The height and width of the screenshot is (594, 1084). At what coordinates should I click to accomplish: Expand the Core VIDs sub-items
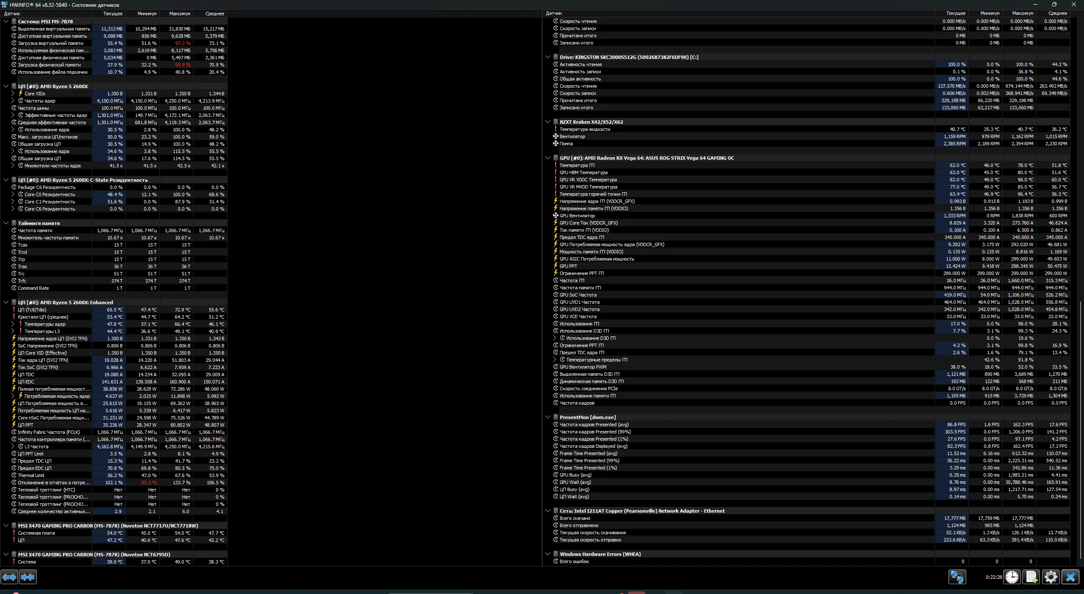[x=13, y=94]
